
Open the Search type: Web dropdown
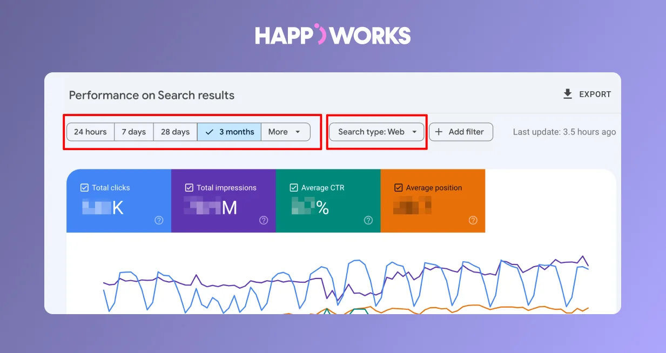(x=376, y=132)
